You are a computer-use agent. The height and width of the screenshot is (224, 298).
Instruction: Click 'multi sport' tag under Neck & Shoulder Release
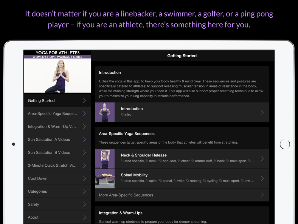pyautogui.click(x=237, y=161)
